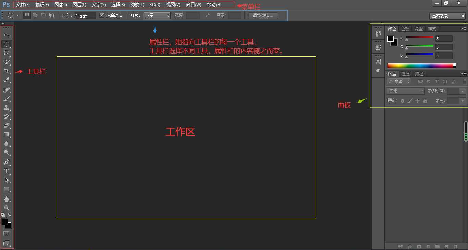Select the Eyedropper tool

7,80
